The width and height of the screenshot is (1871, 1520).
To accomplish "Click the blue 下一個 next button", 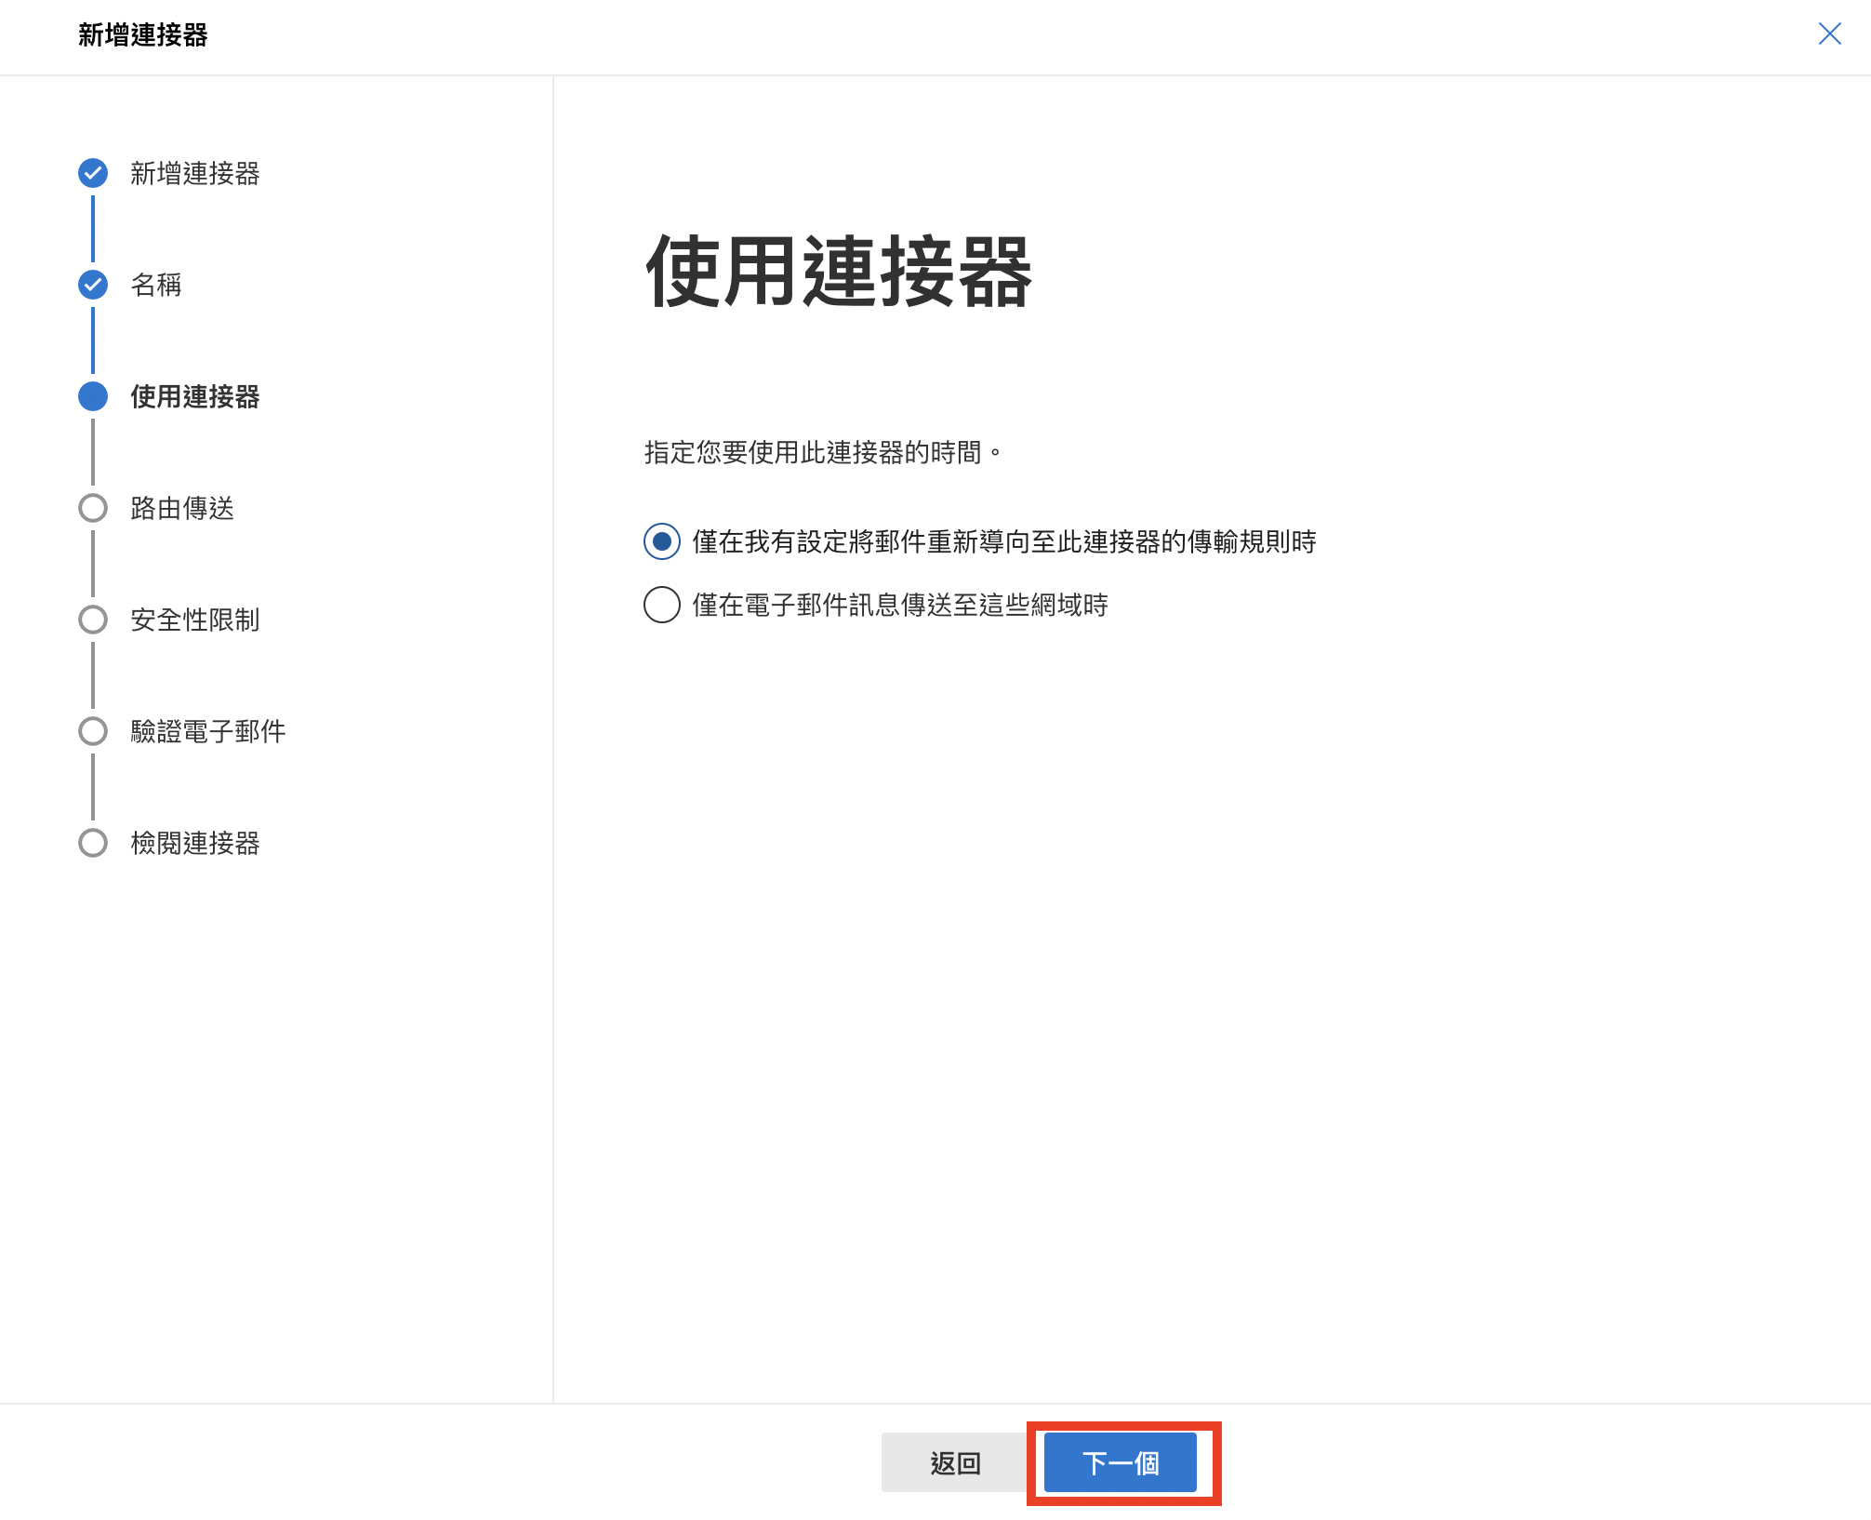I will tap(1121, 1462).
